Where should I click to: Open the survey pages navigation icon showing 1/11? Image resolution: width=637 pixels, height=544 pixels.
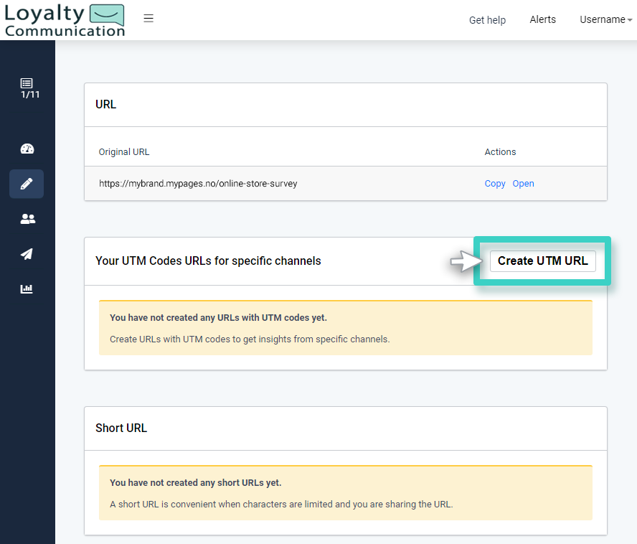tap(27, 88)
